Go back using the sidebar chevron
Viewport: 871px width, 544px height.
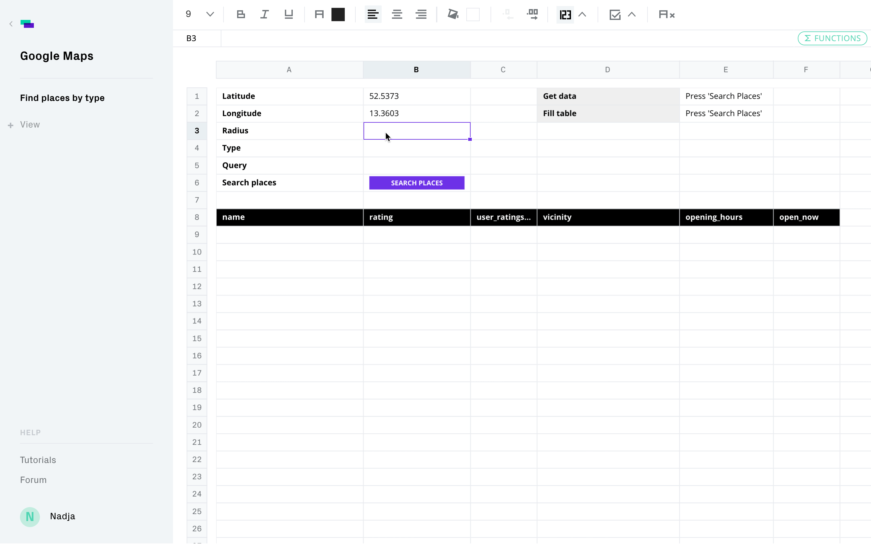pyautogui.click(x=11, y=24)
